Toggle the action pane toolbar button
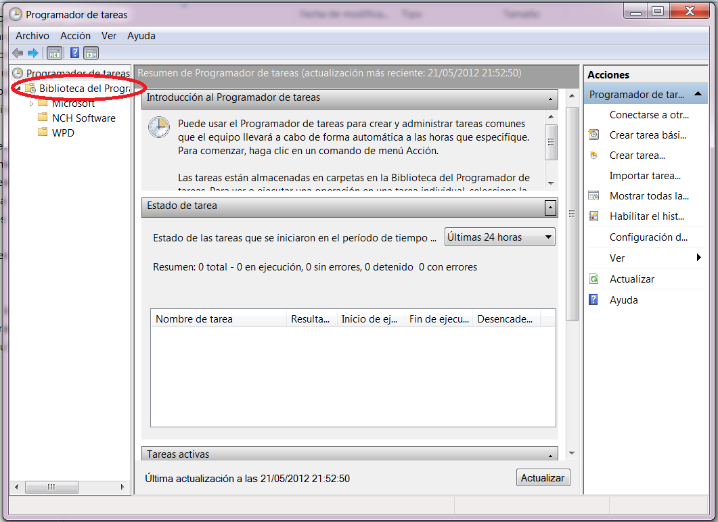The width and height of the screenshot is (718, 522). click(x=91, y=53)
